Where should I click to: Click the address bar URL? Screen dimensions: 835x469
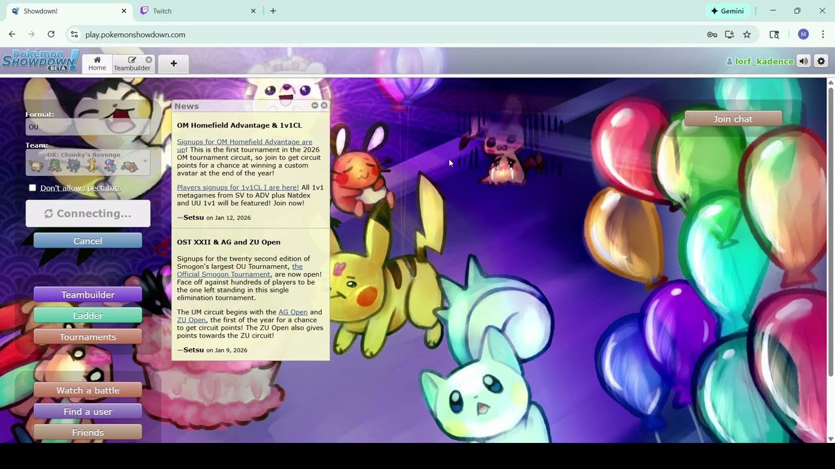coord(135,35)
